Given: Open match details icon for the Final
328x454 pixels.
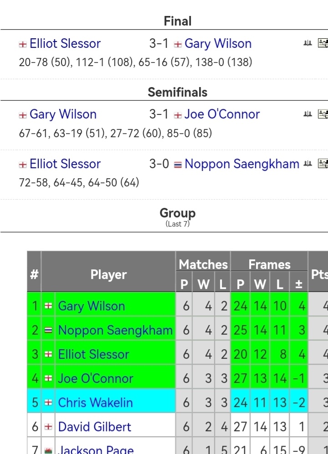Looking at the screenshot, I should pyautogui.click(x=323, y=43).
